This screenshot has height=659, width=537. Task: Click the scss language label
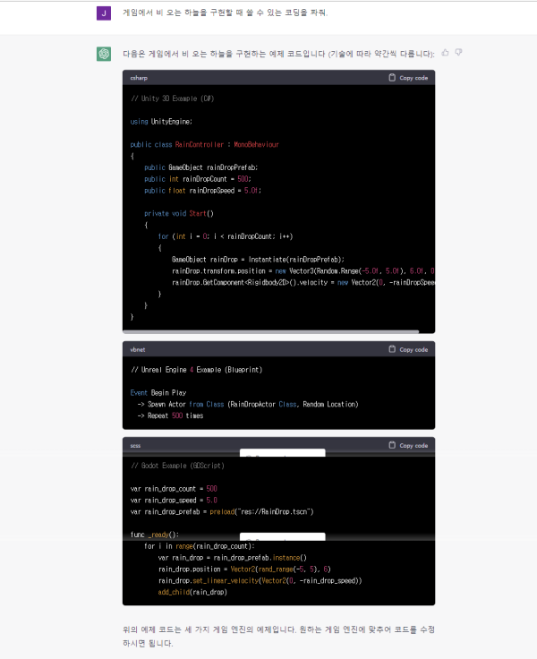tap(135, 446)
